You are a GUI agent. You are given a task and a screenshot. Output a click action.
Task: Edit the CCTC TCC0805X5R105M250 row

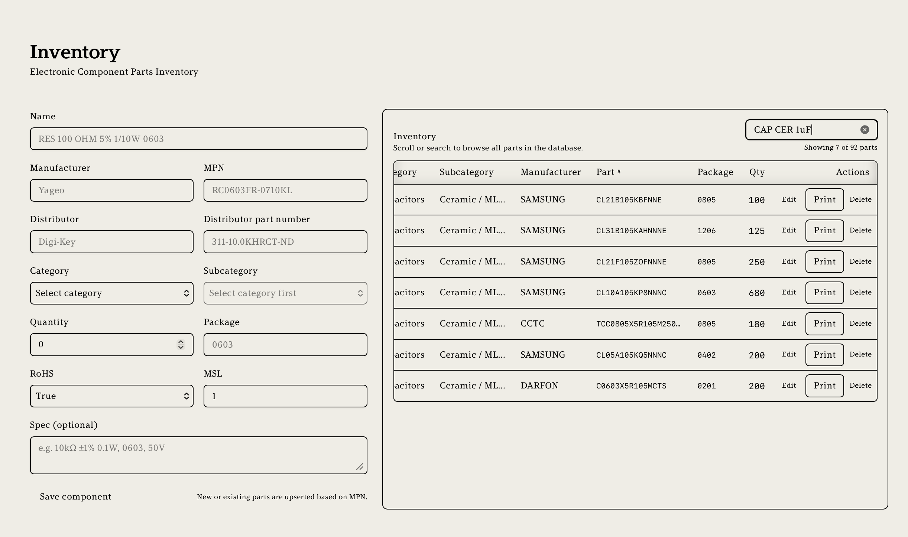(789, 323)
